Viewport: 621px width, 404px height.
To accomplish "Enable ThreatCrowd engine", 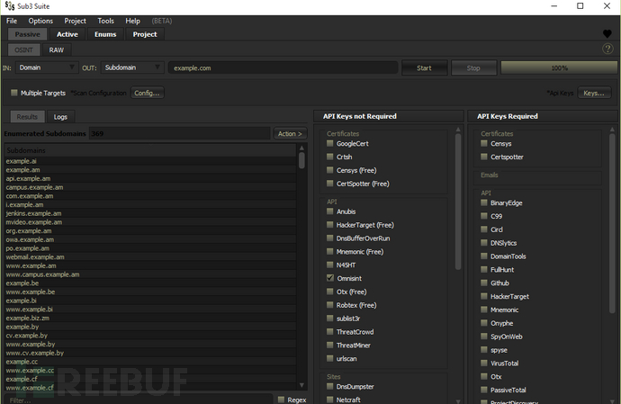I will pos(330,331).
